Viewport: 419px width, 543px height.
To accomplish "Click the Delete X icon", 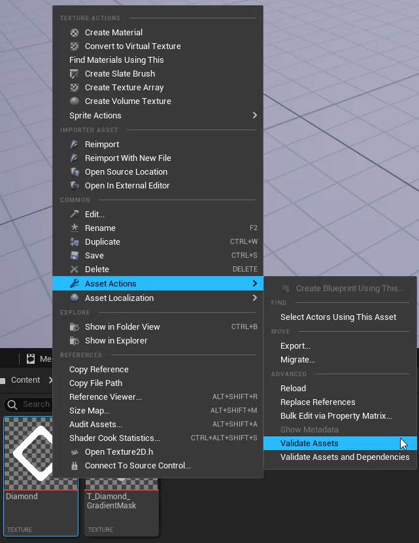I will [75, 270].
